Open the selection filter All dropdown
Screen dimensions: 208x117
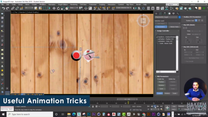29,8
